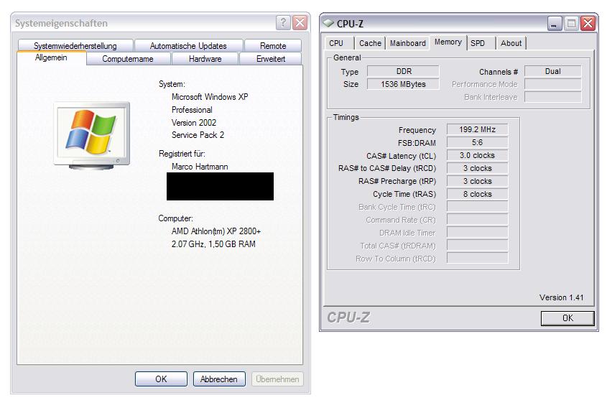Screen dimensions: 607x403
Task: Click the name Marco Hartmann
Action: coord(200,167)
